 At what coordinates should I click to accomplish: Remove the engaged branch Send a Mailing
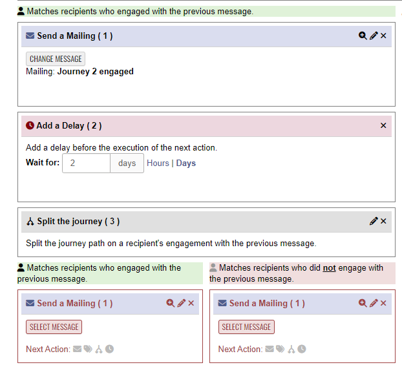(191, 303)
